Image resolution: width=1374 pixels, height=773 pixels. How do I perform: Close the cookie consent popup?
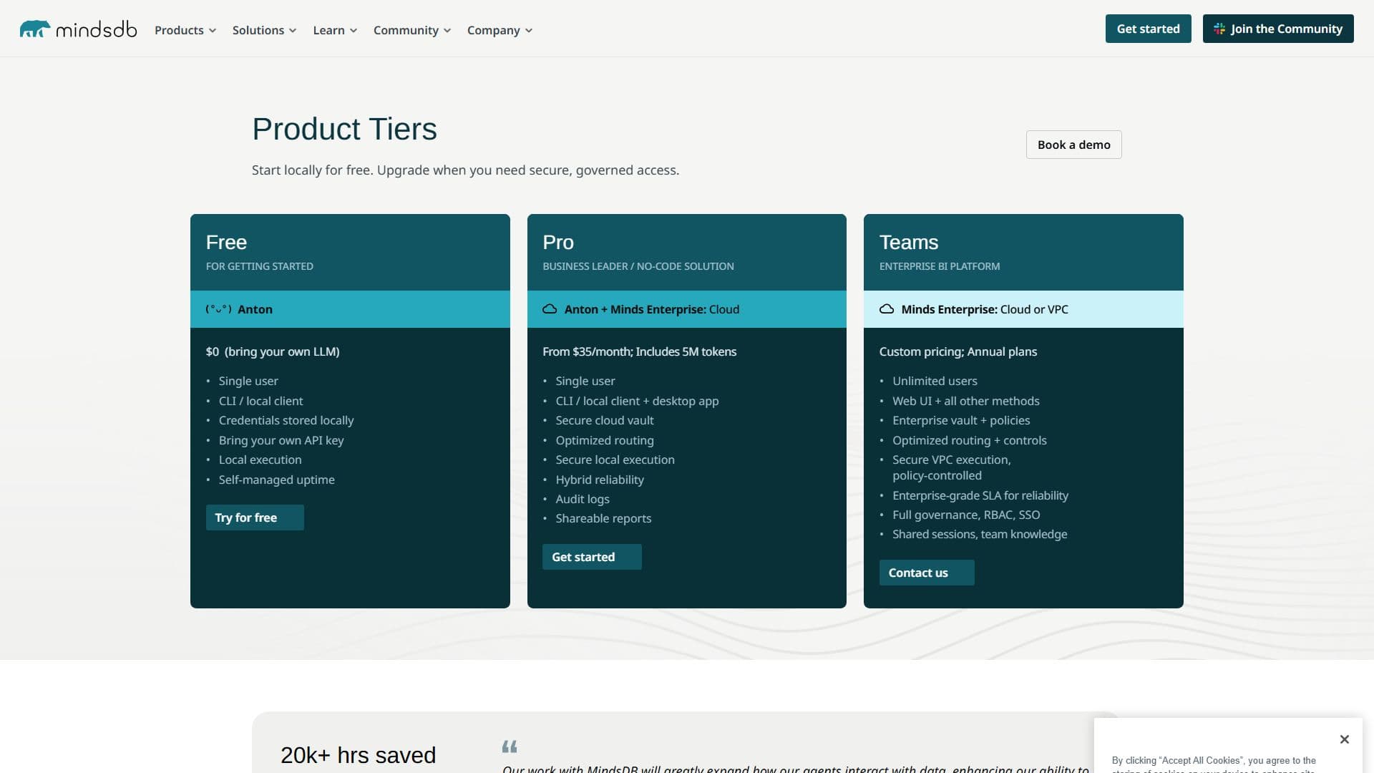click(1345, 739)
